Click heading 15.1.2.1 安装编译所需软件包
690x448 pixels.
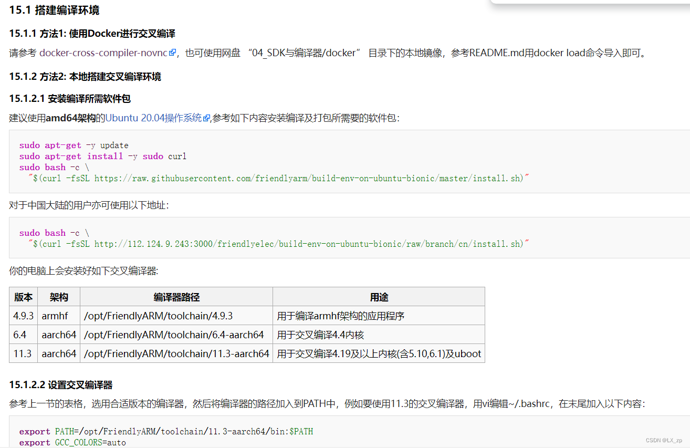point(70,98)
